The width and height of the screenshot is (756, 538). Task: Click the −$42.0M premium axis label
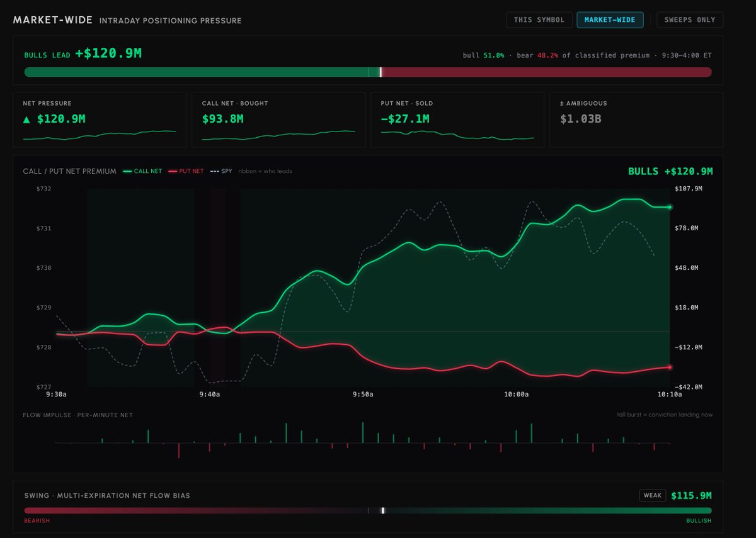(x=688, y=387)
